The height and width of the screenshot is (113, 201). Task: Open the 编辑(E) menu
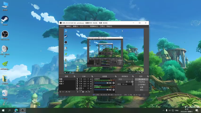click(69, 26)
